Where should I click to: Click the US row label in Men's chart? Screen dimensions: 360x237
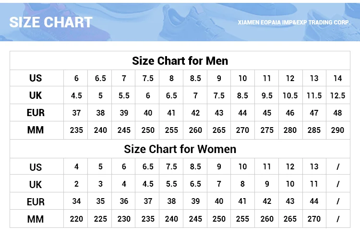(x=36, y=78)
